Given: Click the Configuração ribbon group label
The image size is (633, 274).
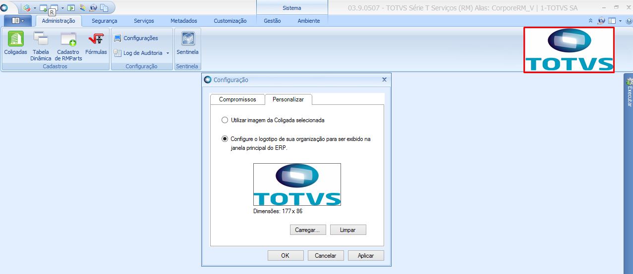Looking at the screenshot, I should click(x=141, y=66).
